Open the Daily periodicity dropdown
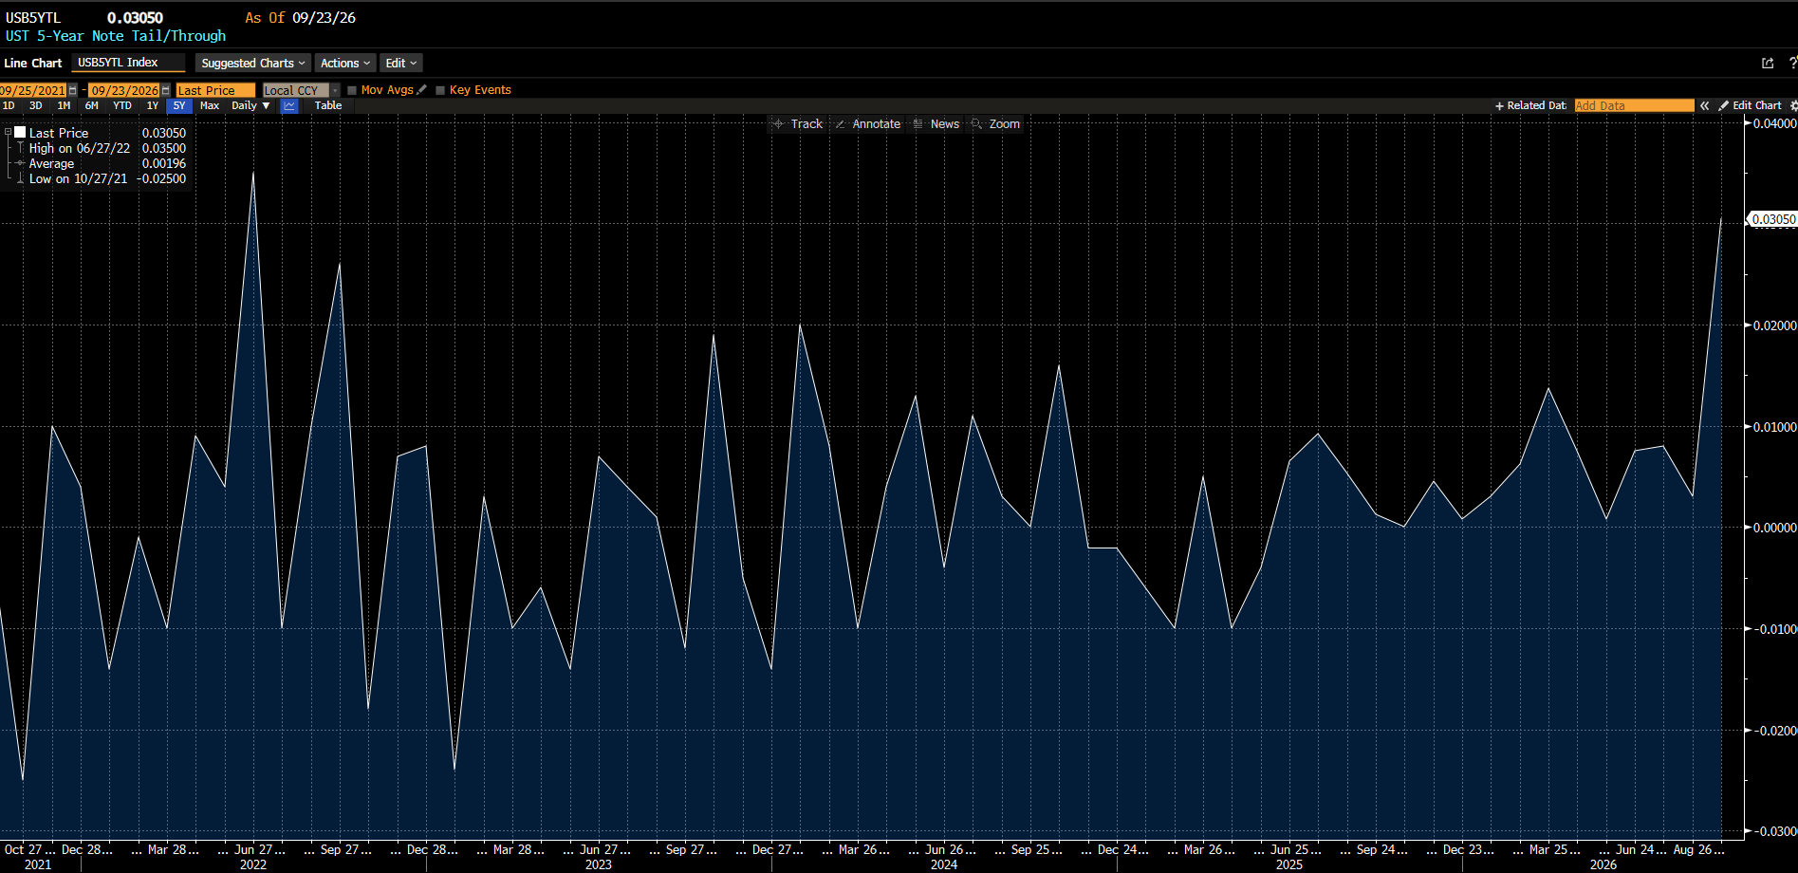 (250, 105)
